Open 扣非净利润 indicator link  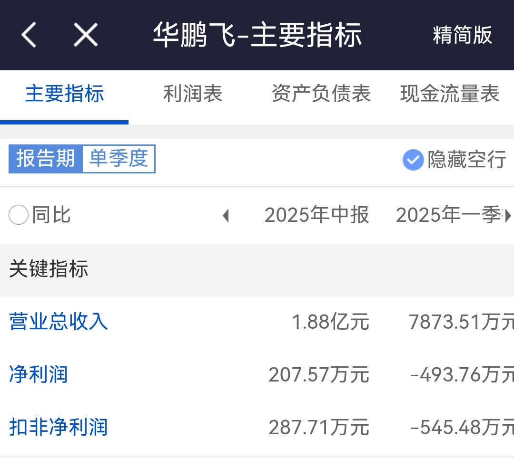[x=59, y=427]
